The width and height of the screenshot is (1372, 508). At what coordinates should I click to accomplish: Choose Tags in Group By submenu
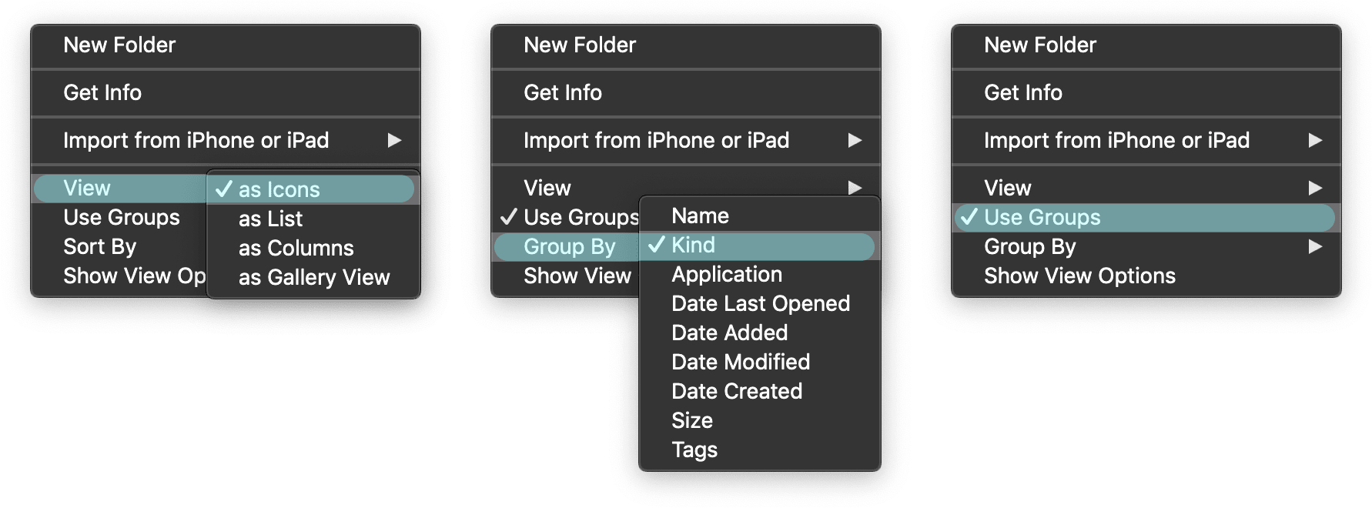click(694, 450)
